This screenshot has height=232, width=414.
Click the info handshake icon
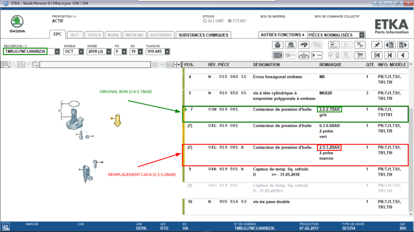[x=303, y=55]
